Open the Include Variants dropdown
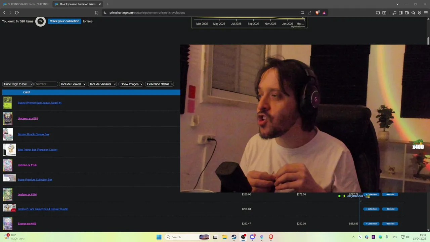This screenshot has width=430, height=242. click(102, 84)
